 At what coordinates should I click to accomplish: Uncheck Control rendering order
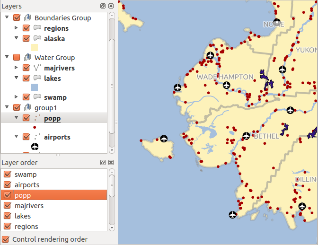(x=6, y=239)
